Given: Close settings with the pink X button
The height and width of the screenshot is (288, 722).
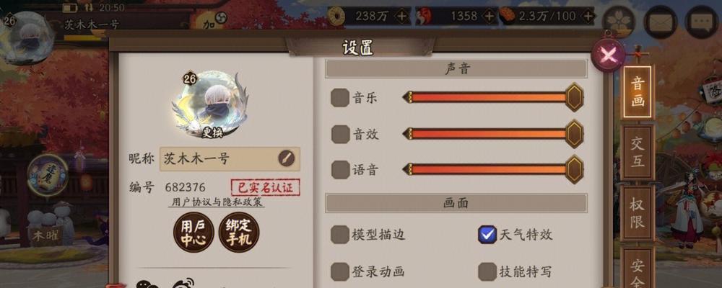Looking at the screenshot, I should coord(608,55).
